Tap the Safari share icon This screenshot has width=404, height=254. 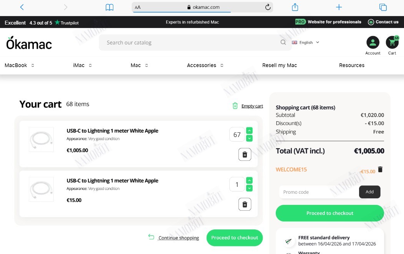pyautogui.click(x=295, y=7)
